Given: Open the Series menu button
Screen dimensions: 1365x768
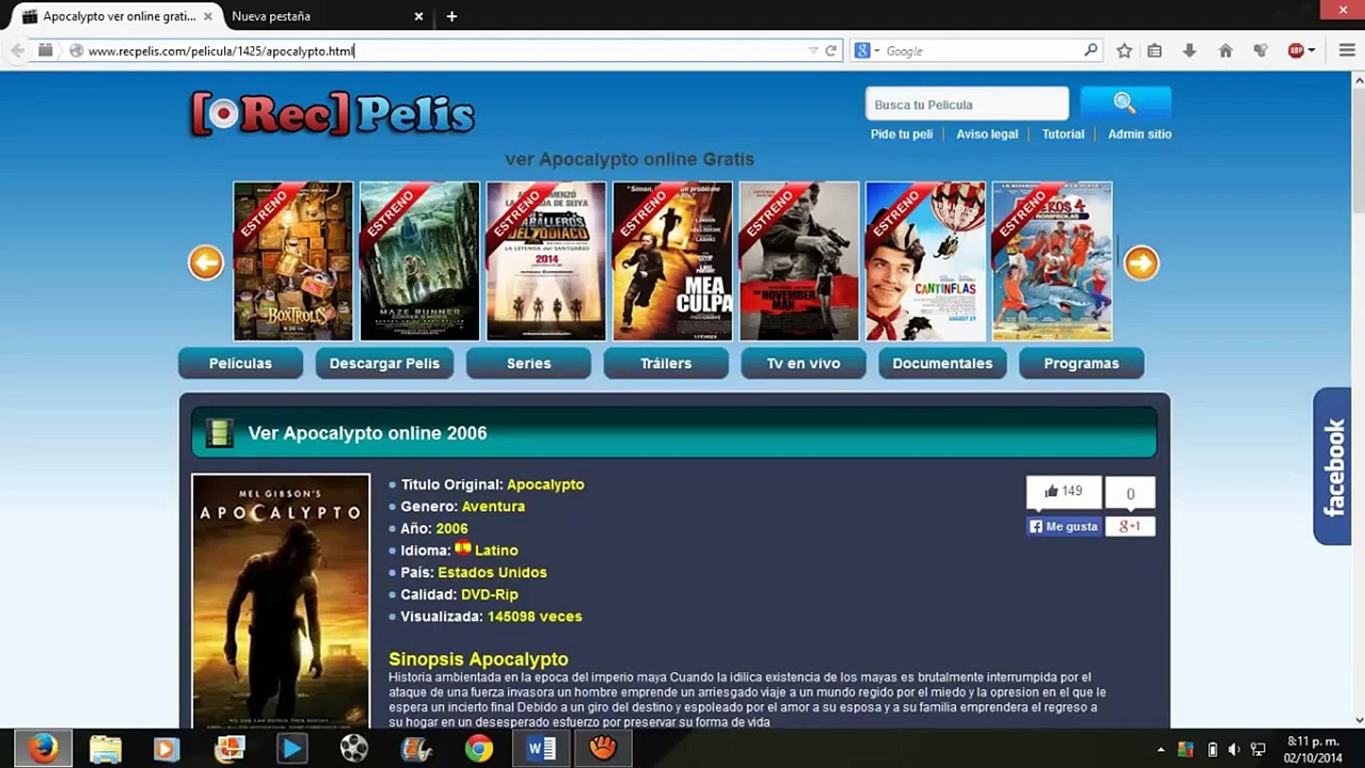Looking at the screenshot, I should tap(528, 363).
